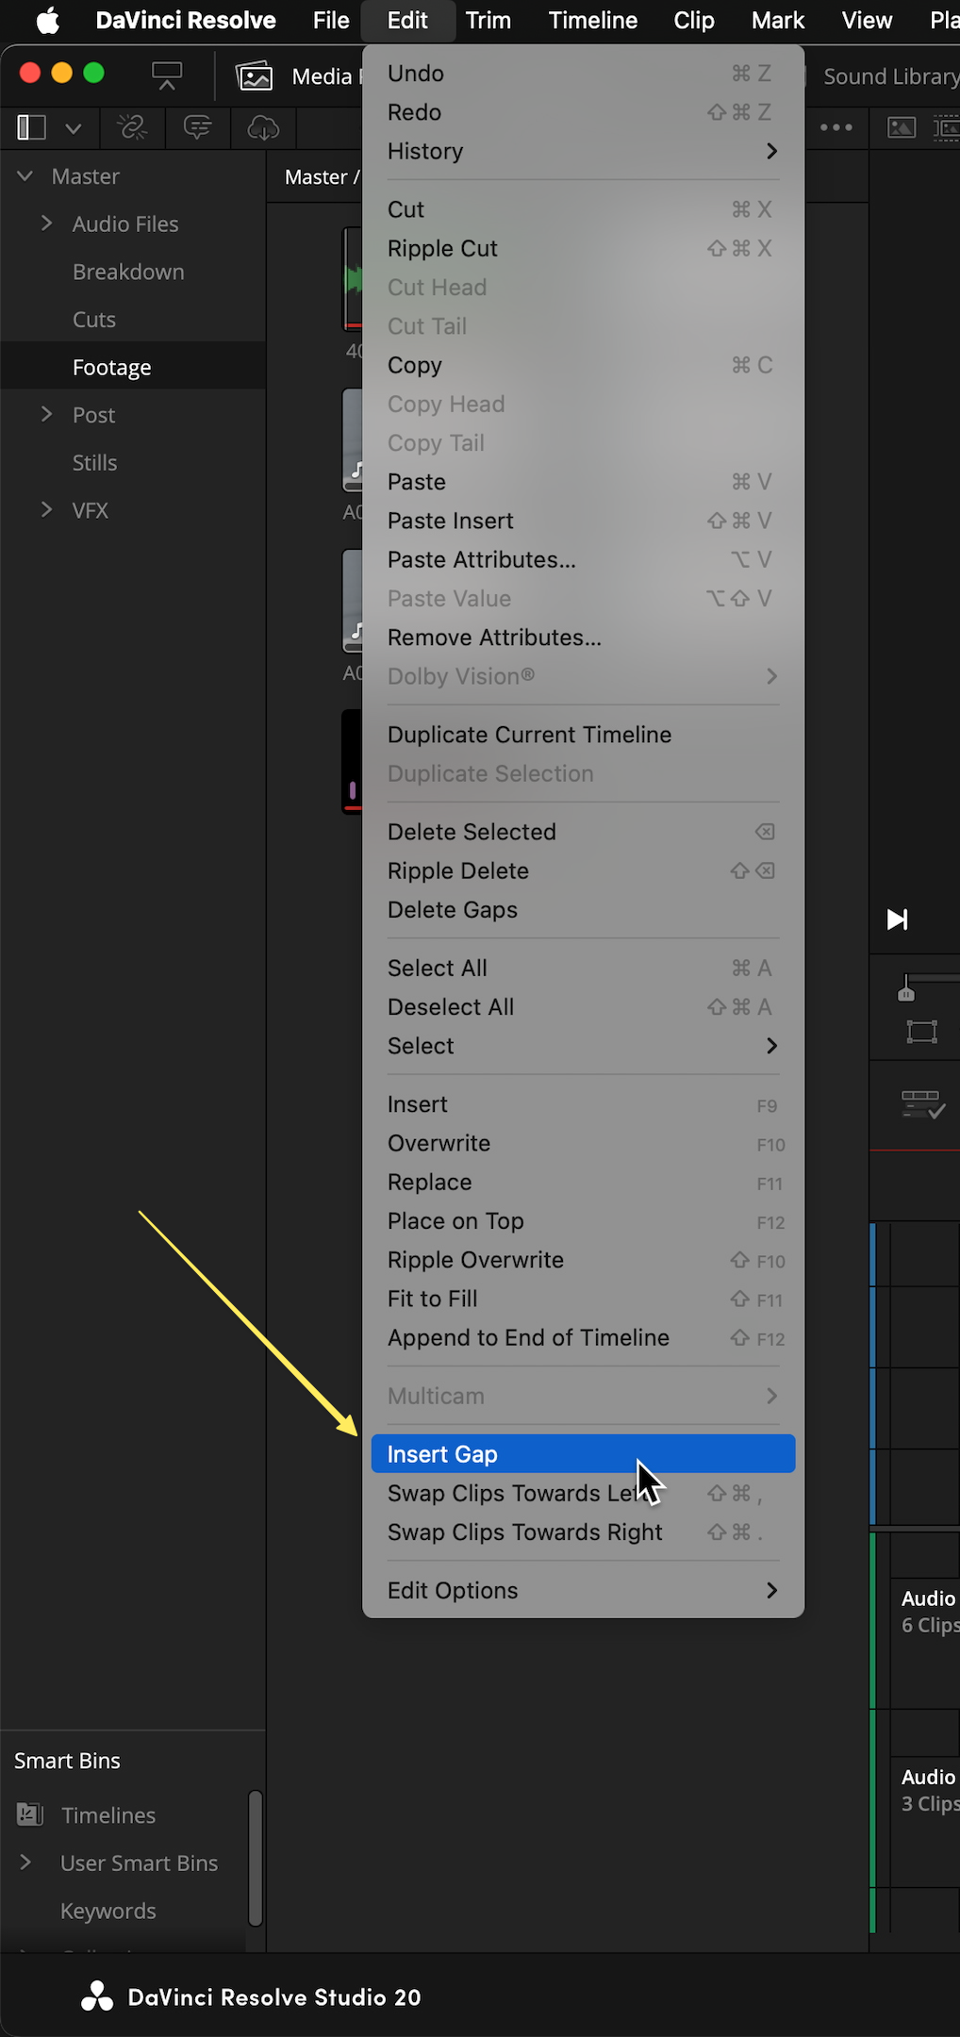Expand the Audio Files bin

tap(46, 223)
